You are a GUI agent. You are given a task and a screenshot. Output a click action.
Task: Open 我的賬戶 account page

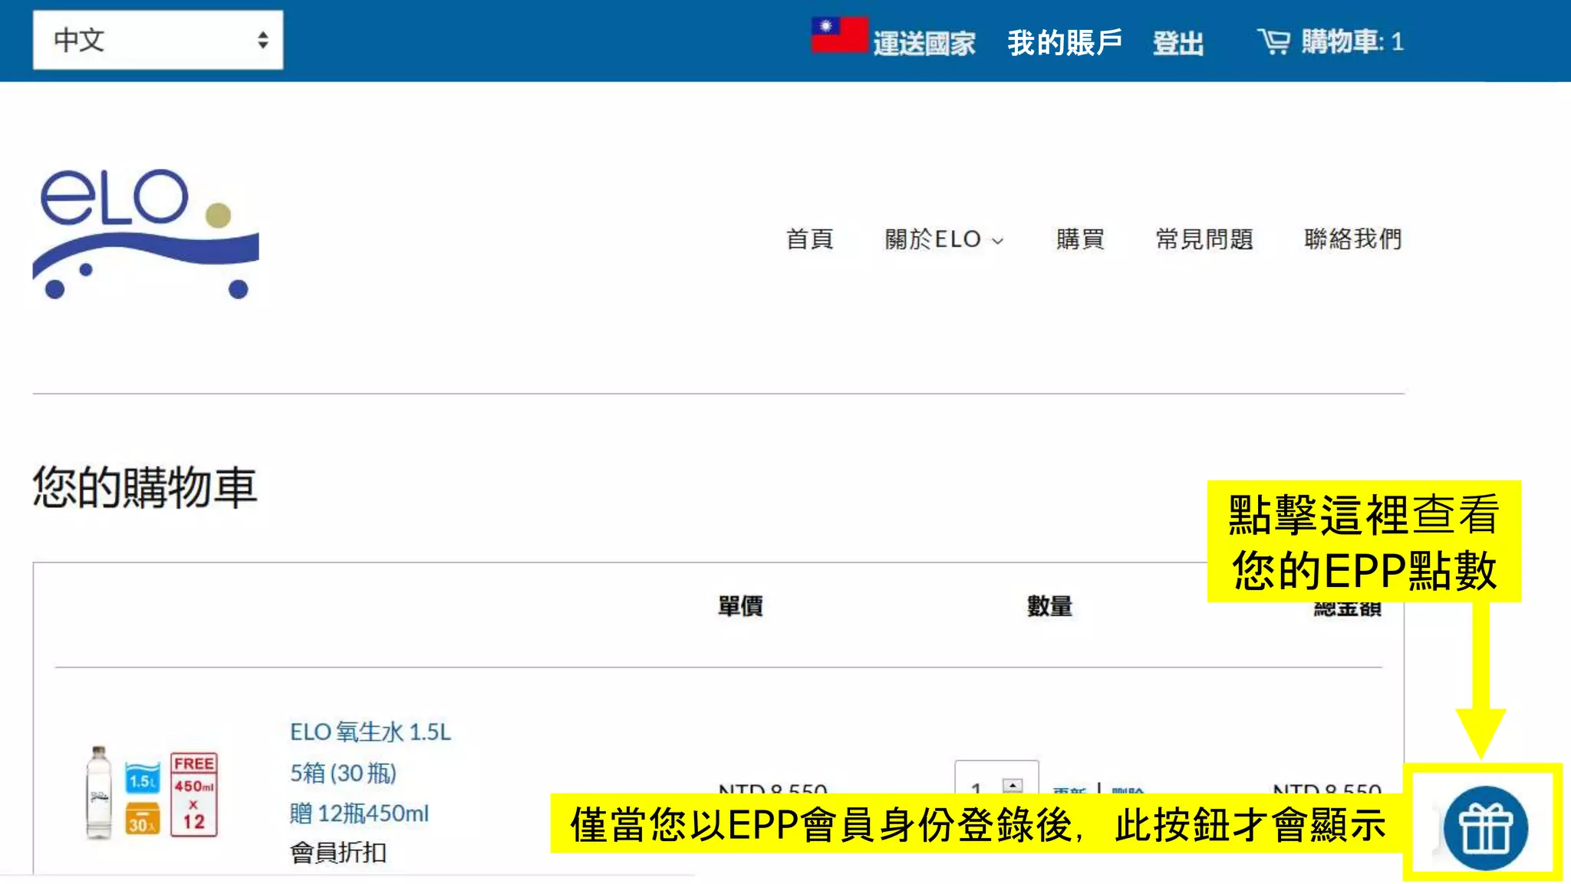tap(1064, 43)
